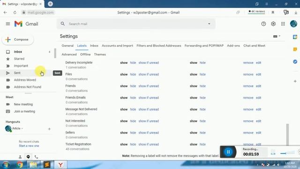Viewport: 300px width, 169px height.
Task: Open the Add-ons settings tab
Action: pyautogui.click(x=233, y=46)
